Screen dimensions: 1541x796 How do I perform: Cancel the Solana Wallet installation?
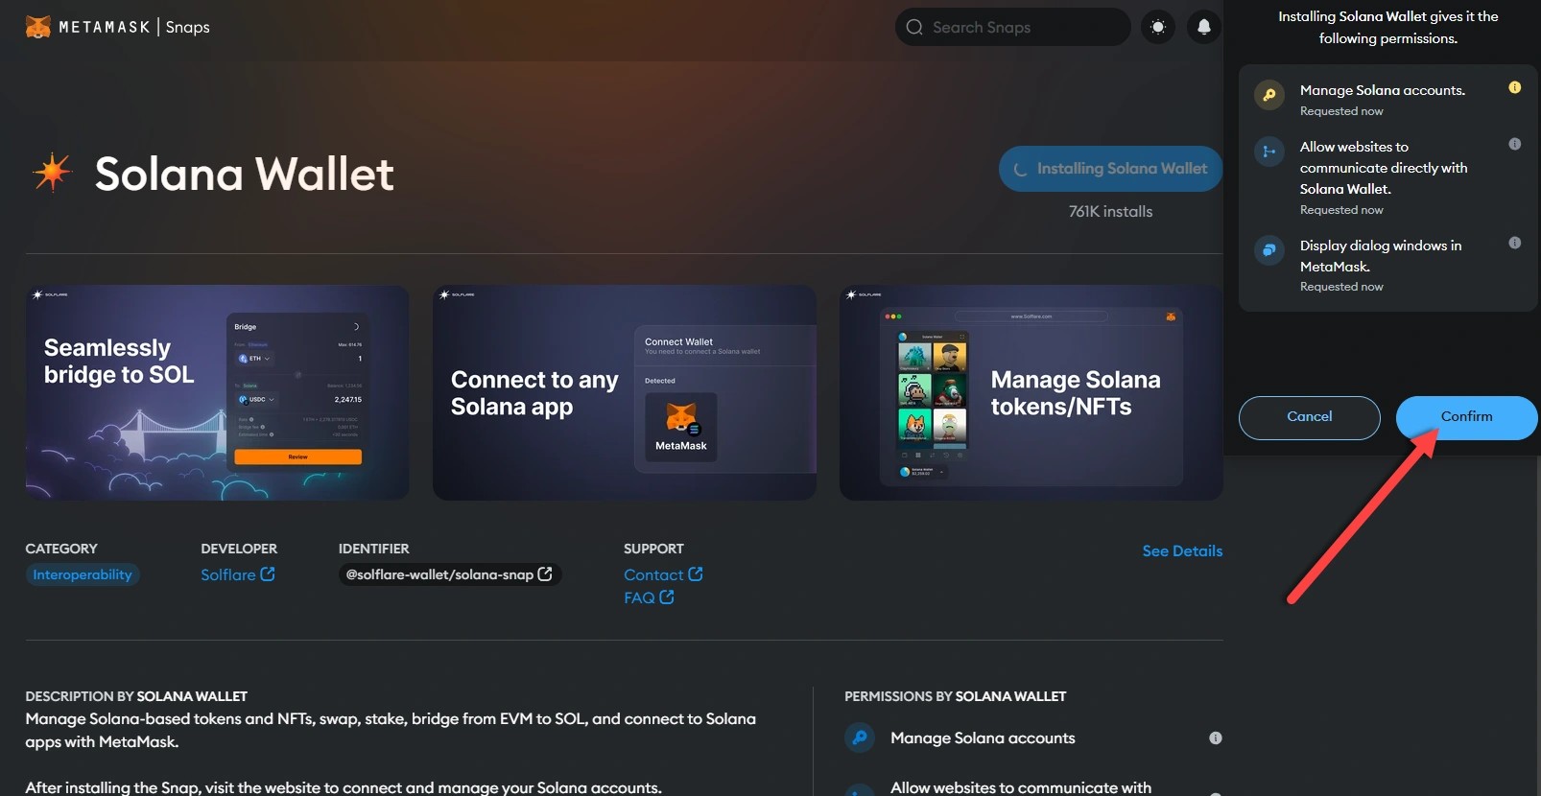coord(1310,417)
